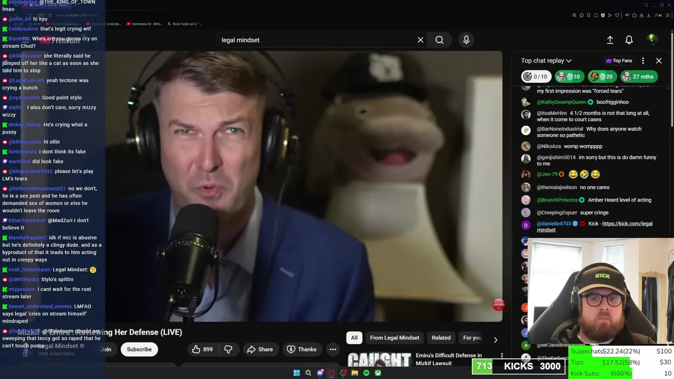
Task: Open the search icon in the browser title bar
Action: [x=647, y=5]
